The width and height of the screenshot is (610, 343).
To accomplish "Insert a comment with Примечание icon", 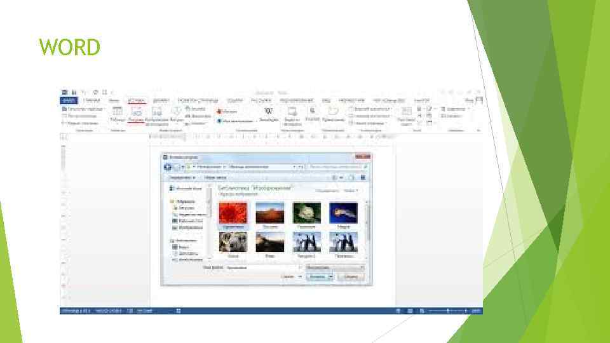I will (x=333, y=115).
